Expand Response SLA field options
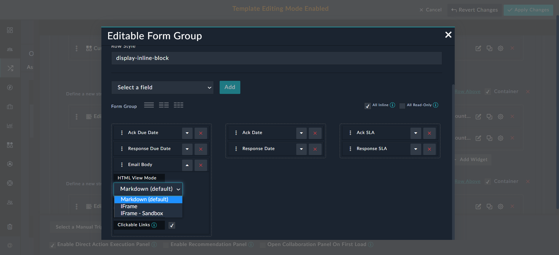 tap(416, 149)
